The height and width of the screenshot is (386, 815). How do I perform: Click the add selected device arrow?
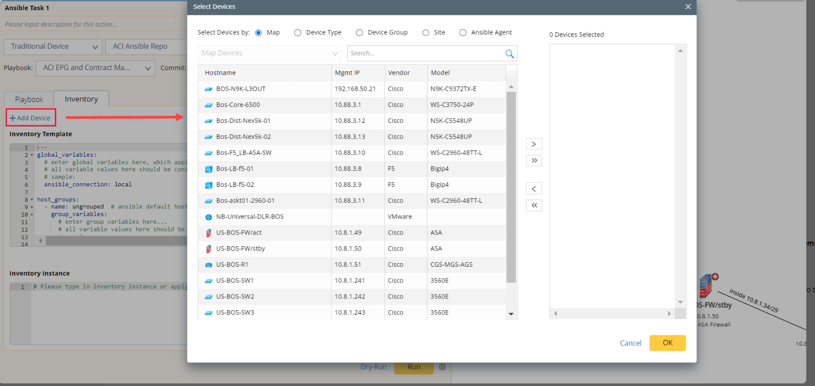[533, 144]
